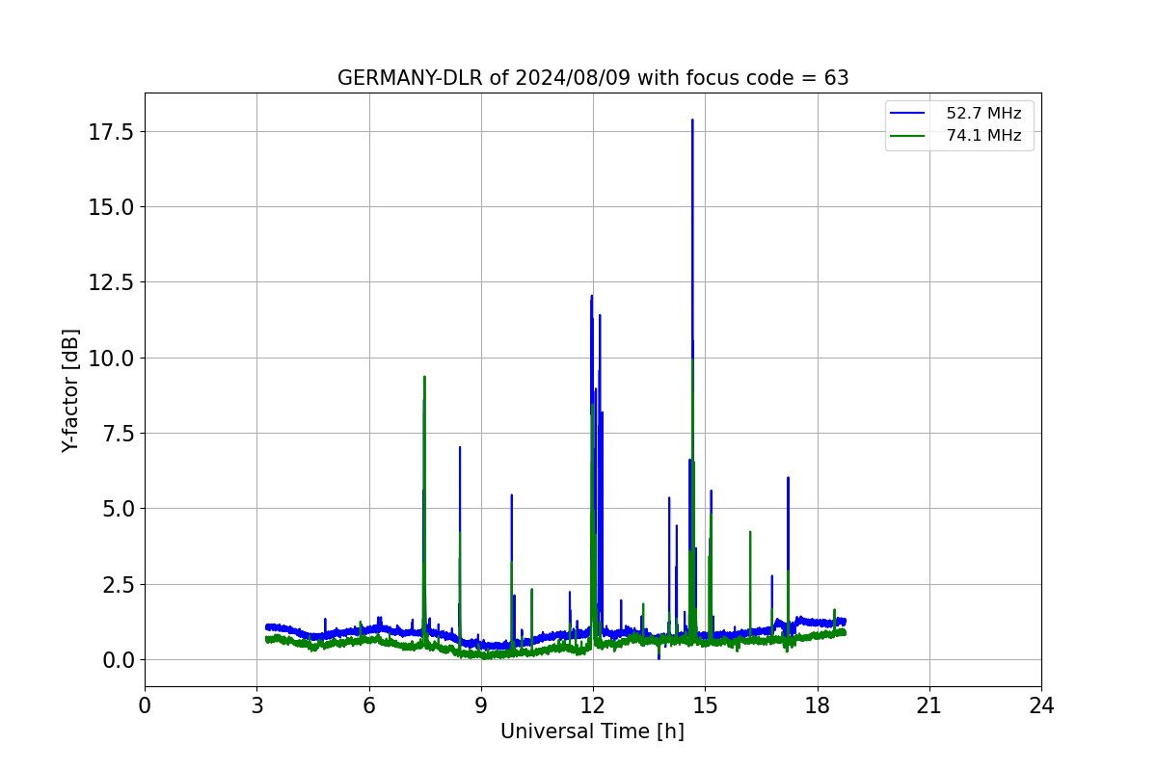Viewport: 1157px width, 771px height.
Task: Click x-axis tick label 9
Action: (x=481, y=706)
